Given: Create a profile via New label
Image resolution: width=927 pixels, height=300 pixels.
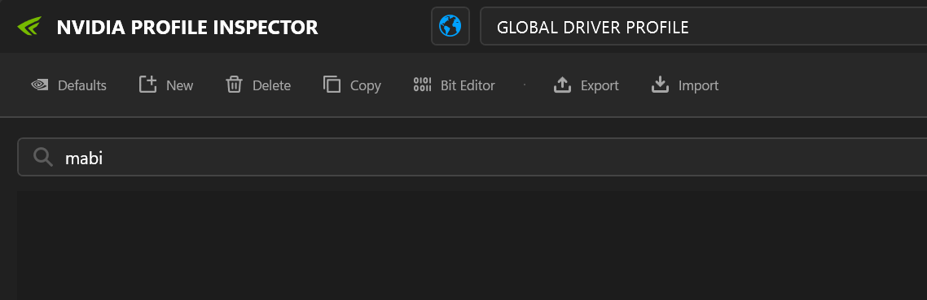Looking at the screenshot, I should coord(180,85).
